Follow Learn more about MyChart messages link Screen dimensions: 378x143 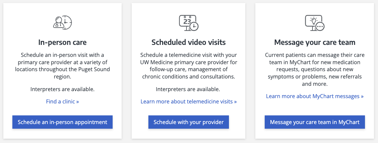click(314, 96)
